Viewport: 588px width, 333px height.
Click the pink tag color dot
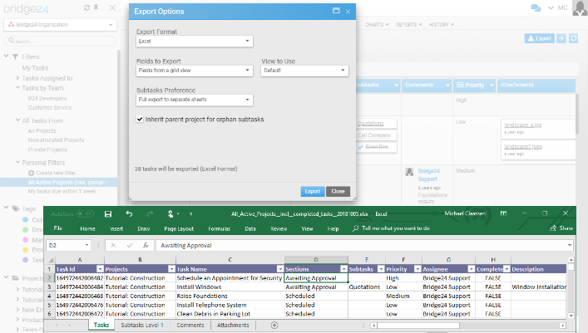click(26, 240)
